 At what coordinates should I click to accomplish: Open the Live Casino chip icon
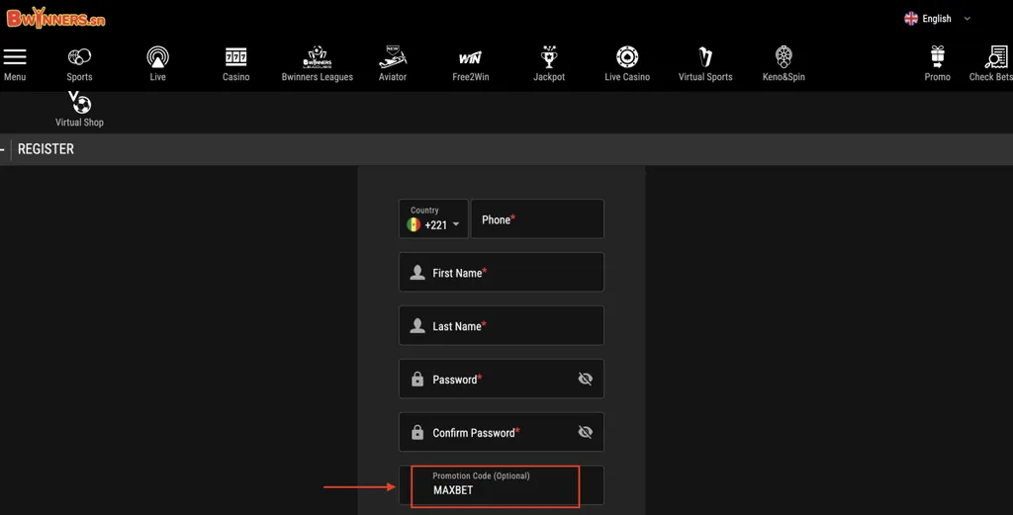(627, 57)
